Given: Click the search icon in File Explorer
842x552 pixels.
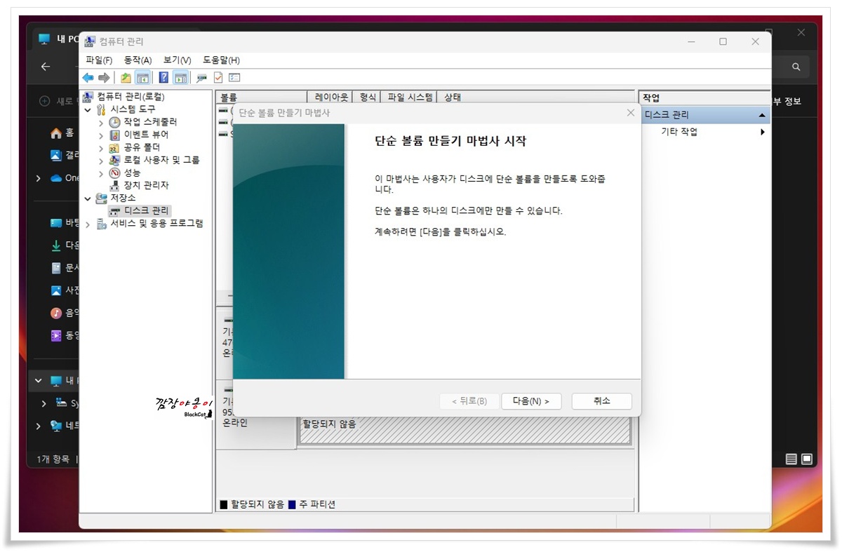Looking at the screenshot, I should pyautogui.click(x=796, y=67).
